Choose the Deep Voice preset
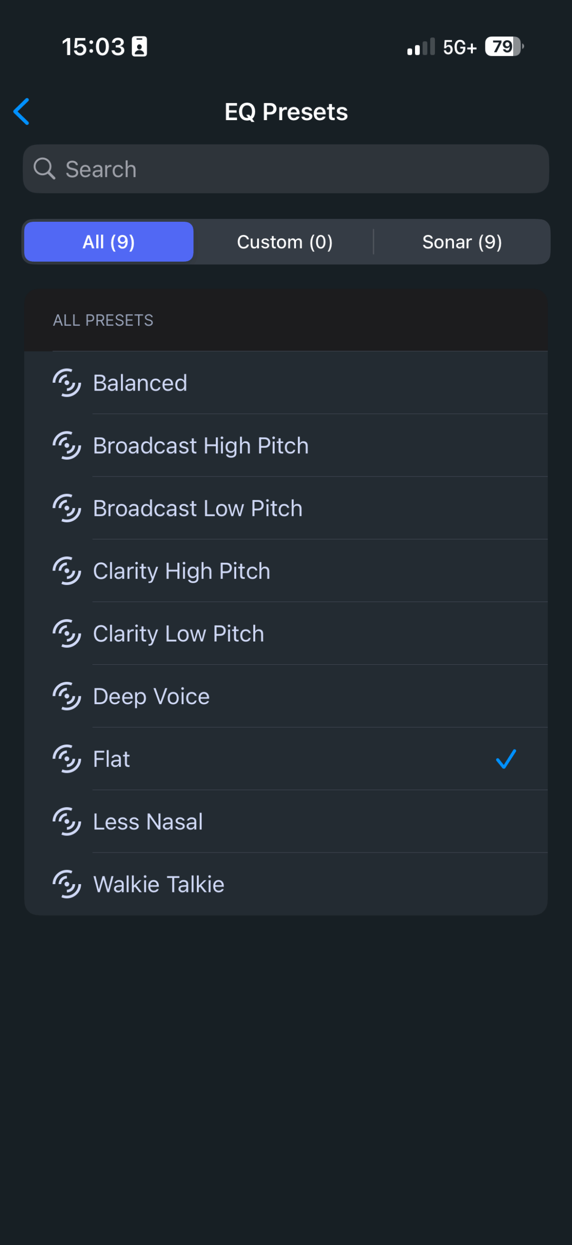The height and width of the screenshot is (1245, 572). tap(152, 696)
